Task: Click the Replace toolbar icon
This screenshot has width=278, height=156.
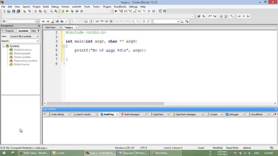Action: point(56,11)
